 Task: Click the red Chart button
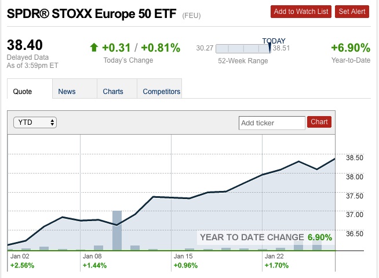pyautogui.click(x=319, y=122)
